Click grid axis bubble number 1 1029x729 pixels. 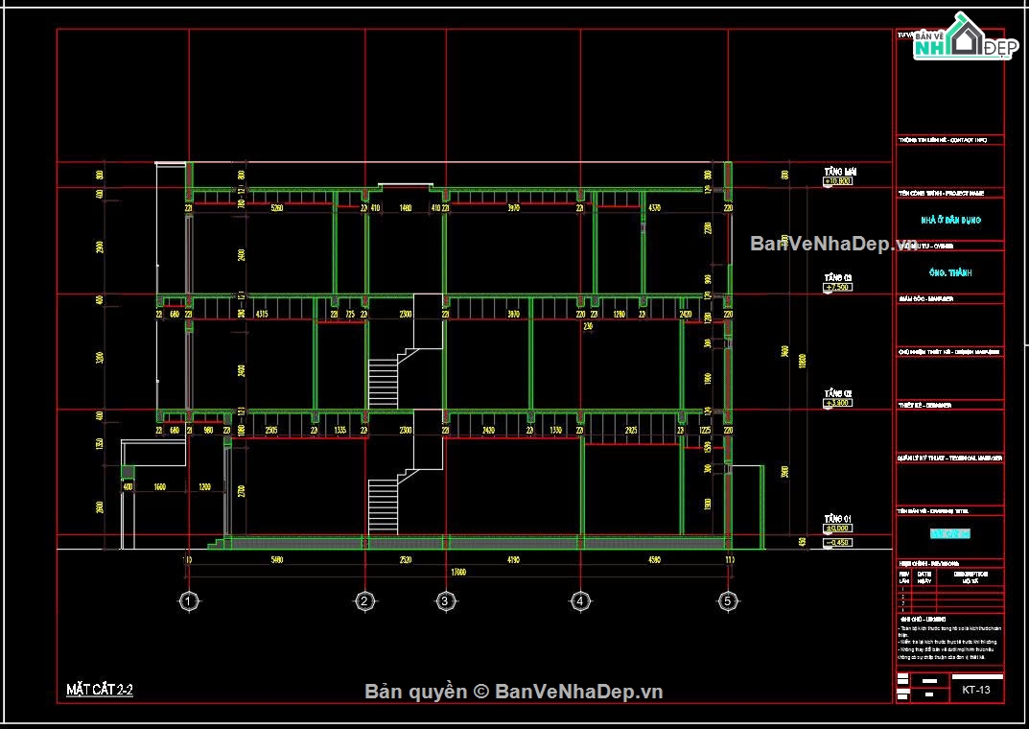(x=189, y=601)
